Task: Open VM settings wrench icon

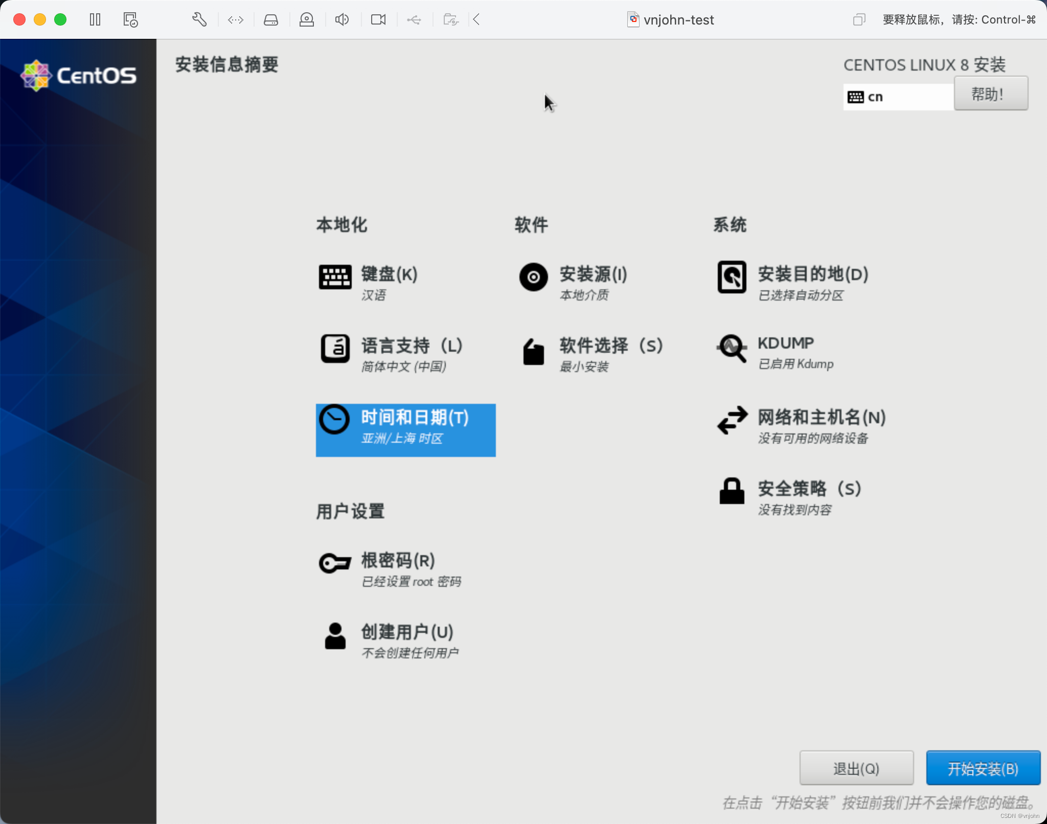Action: click(199, 20)
